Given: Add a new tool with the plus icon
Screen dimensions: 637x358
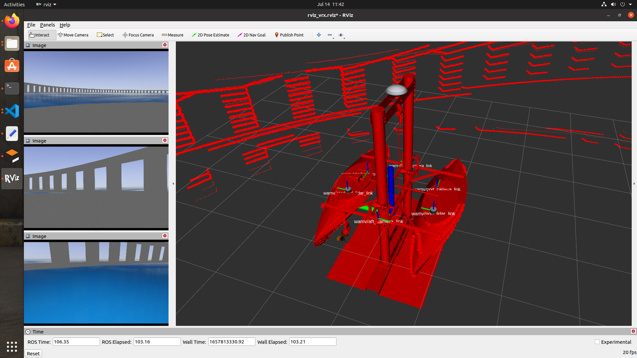Looking at the screenshot, I should pos(318,35).
